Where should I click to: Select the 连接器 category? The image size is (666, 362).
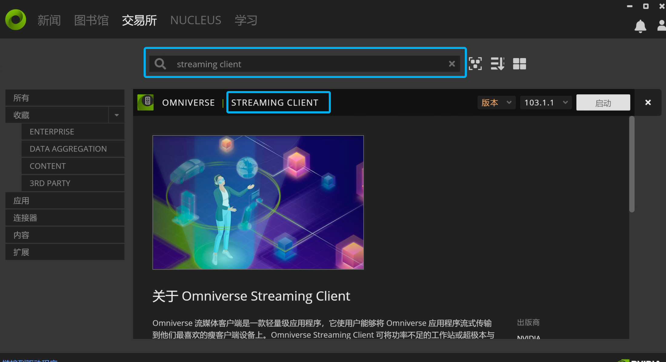pyautogui.click(x=65, y=218)
